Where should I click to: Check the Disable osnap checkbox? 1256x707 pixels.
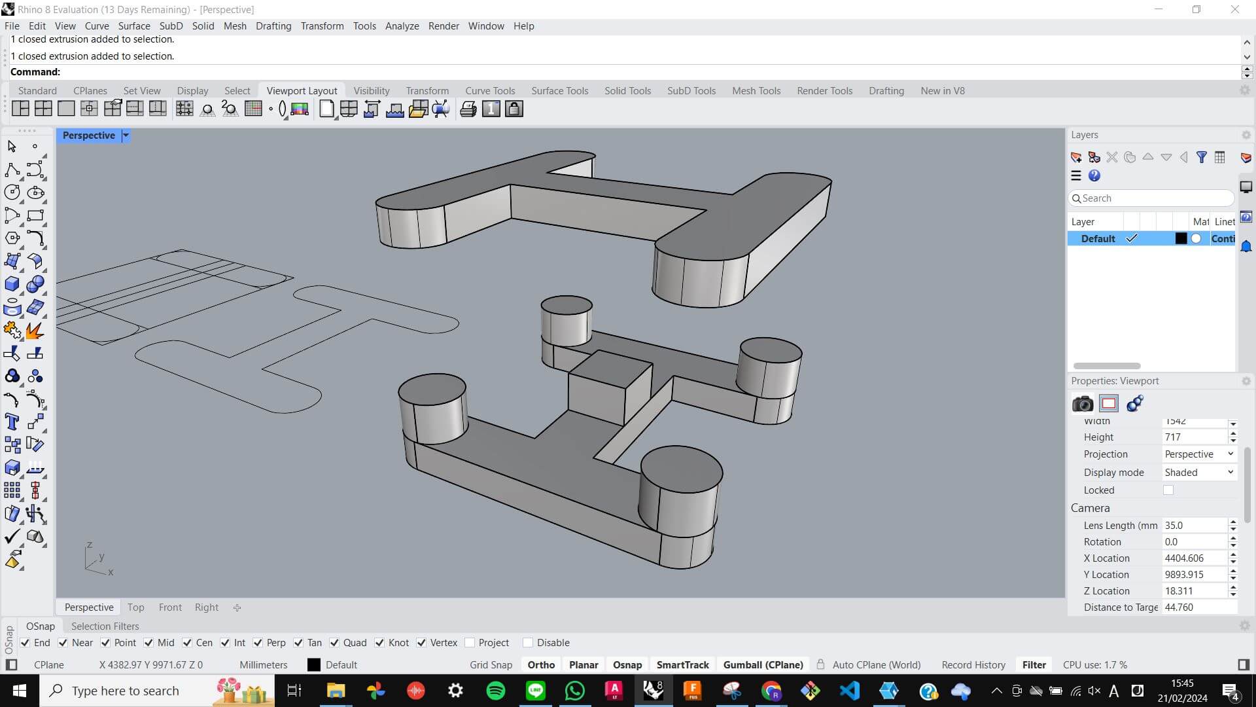[528, 643]
